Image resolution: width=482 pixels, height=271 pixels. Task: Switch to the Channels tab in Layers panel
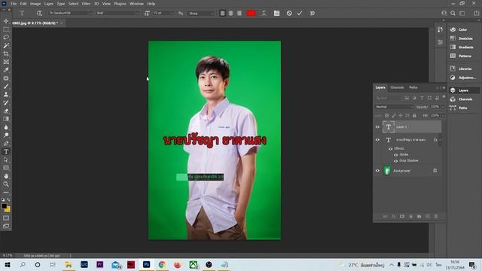[397, 87]
